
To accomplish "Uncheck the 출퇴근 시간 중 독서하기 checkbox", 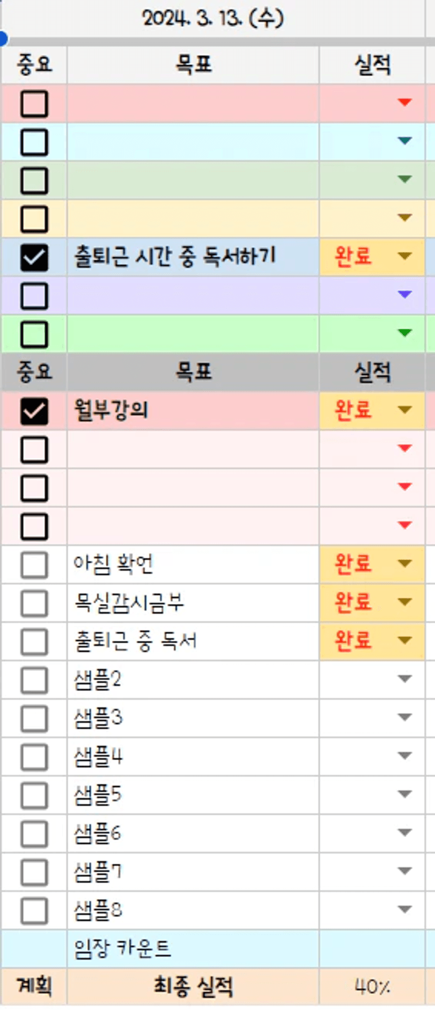I will pos(34,257).
